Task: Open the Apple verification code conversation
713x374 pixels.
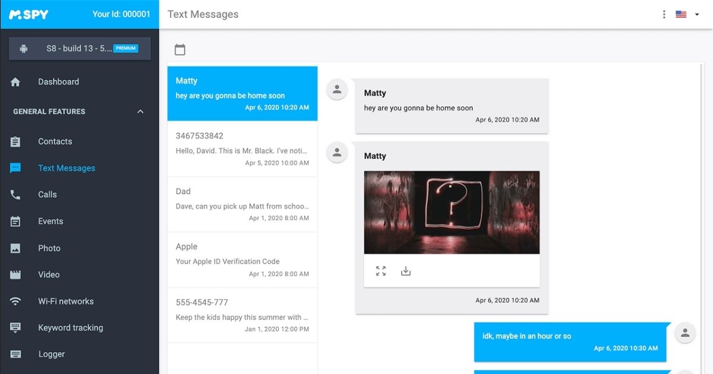Action: [242, 259]
